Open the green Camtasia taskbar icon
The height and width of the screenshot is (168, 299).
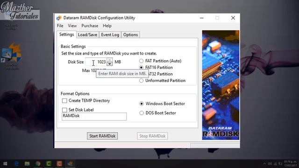(x=49, y=164)
